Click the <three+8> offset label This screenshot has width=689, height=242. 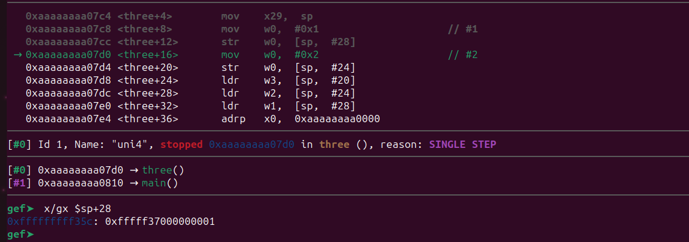144,29
